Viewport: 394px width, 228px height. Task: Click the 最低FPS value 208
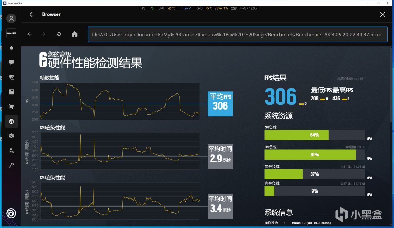click(x=315, y=98)
